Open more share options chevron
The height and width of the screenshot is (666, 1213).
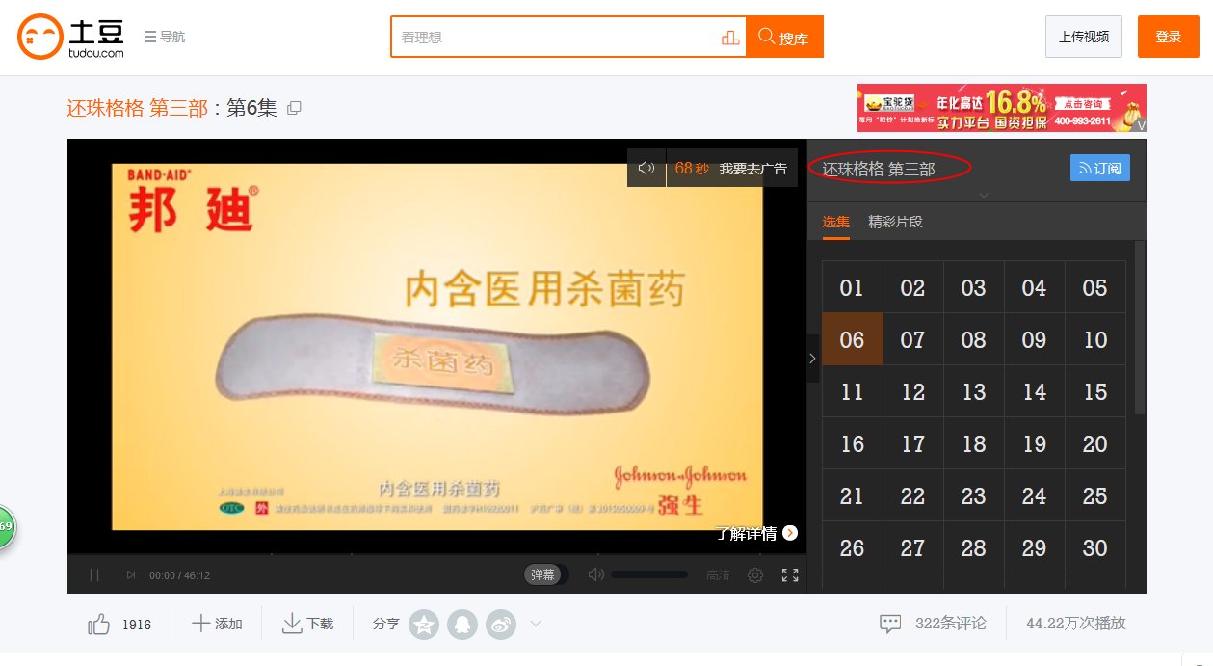[537, 625]
